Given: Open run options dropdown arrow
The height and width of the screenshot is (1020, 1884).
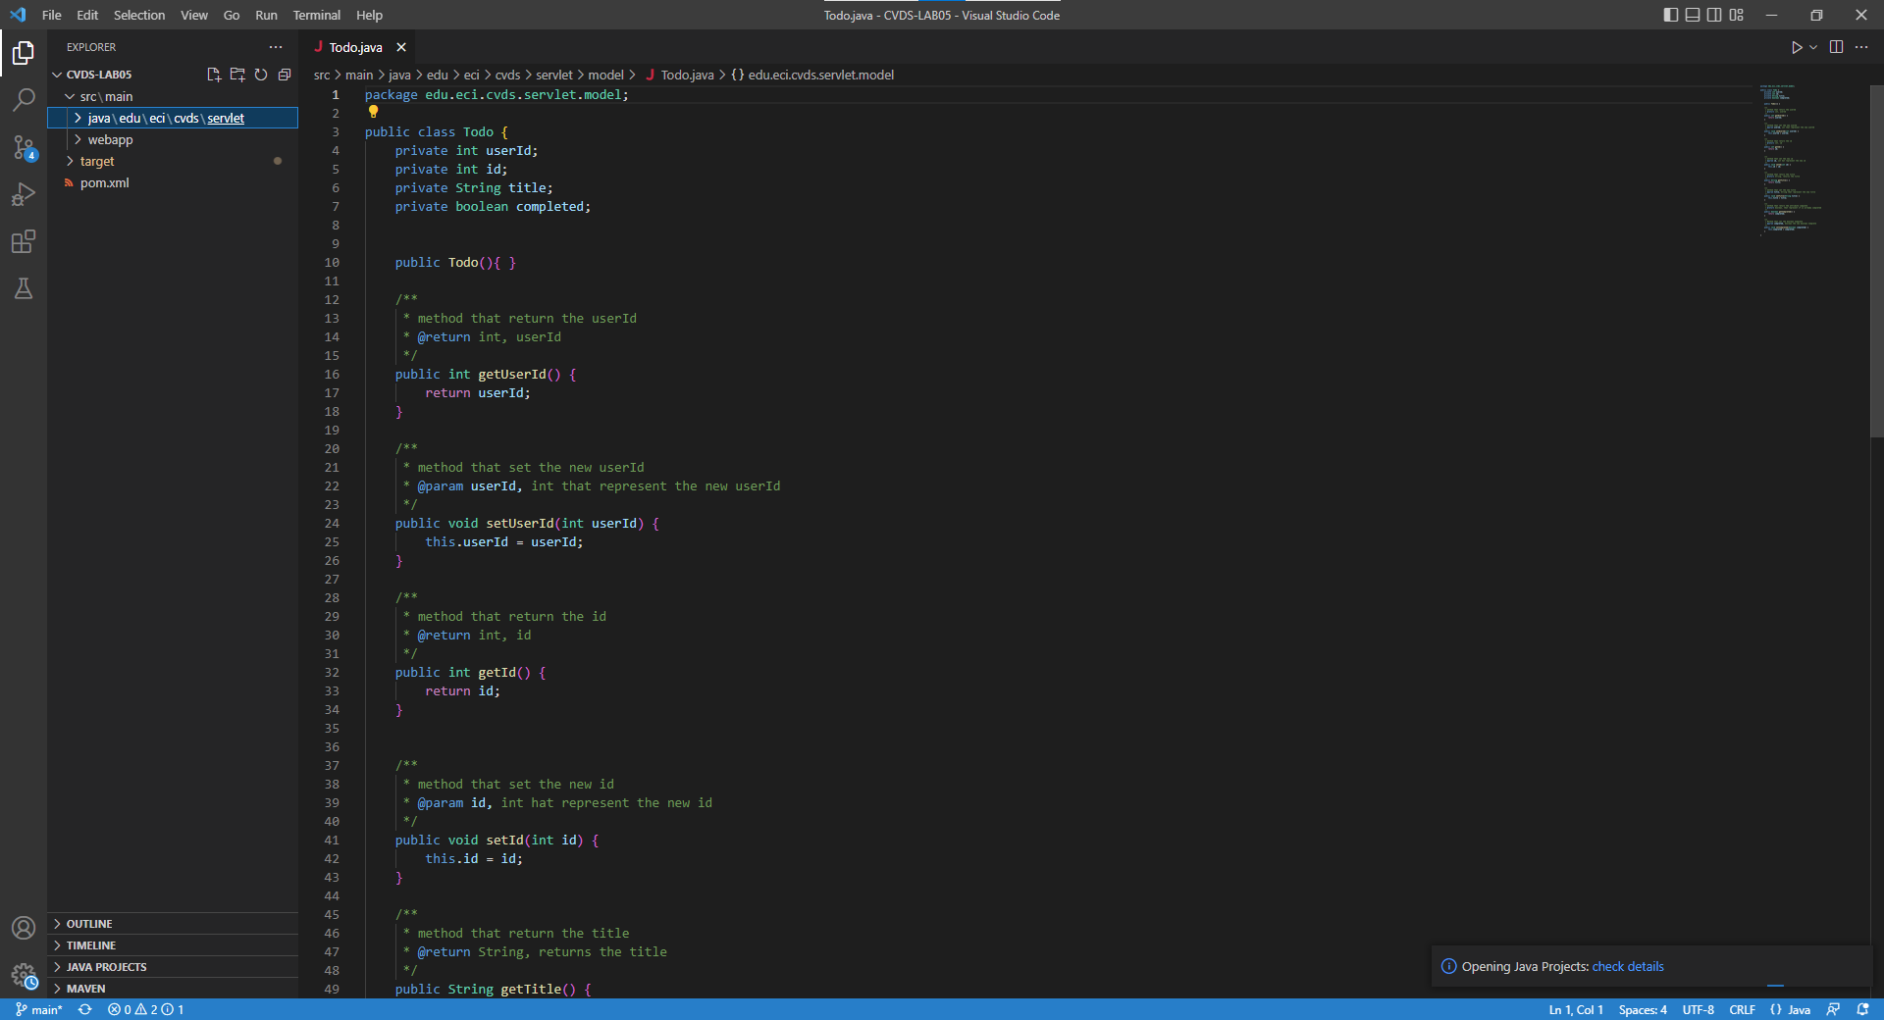Looking at the screenshot, I should (1813, 47).
